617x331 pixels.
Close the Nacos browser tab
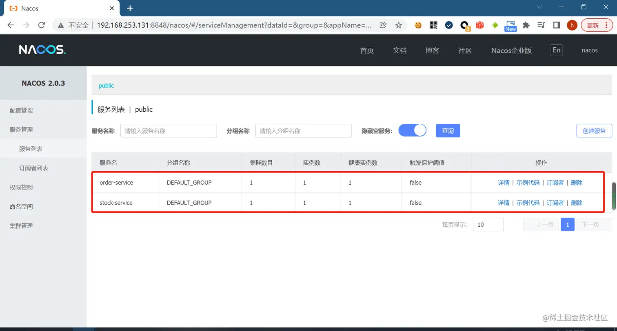click(x=112, y=8)
